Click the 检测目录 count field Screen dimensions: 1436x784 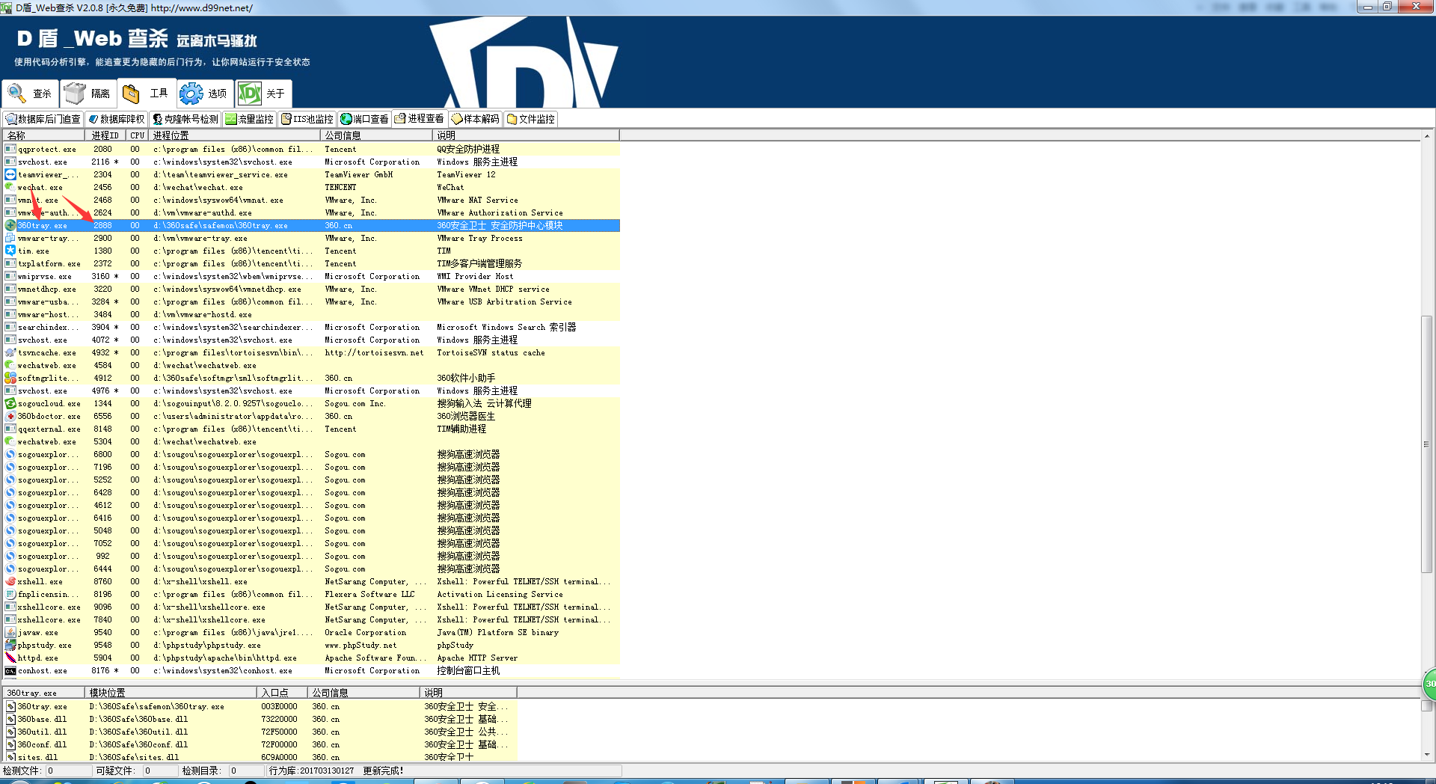click(246, 771)
